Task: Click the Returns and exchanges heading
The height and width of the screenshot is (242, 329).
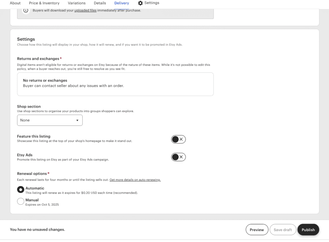Action: click(x=38, y=59)
